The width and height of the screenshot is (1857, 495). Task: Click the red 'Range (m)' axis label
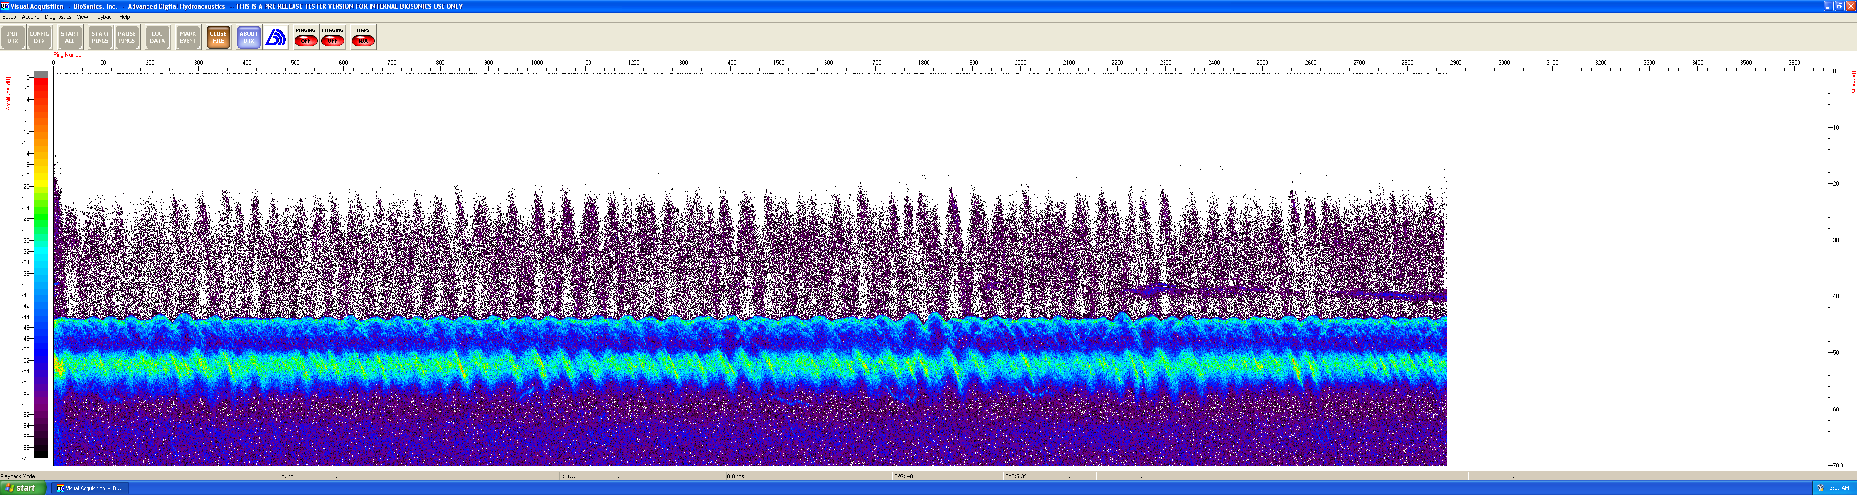click(1853, 83)
